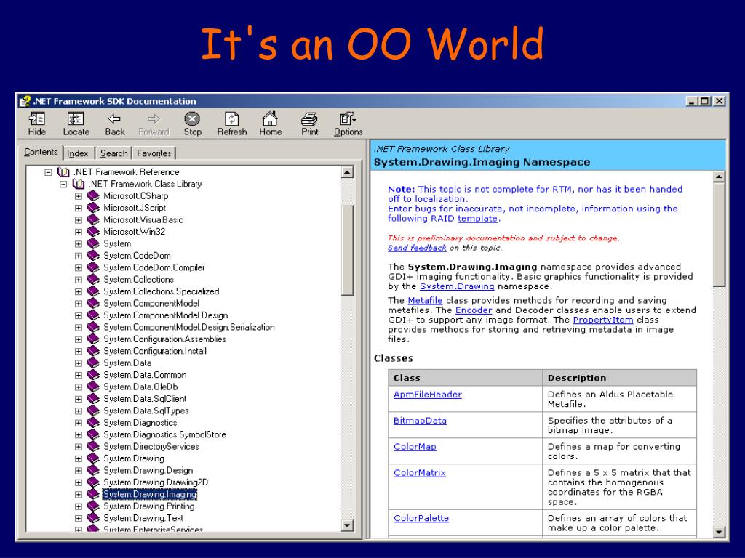Open the ColorMatrix class link

[x=420, y=472]
